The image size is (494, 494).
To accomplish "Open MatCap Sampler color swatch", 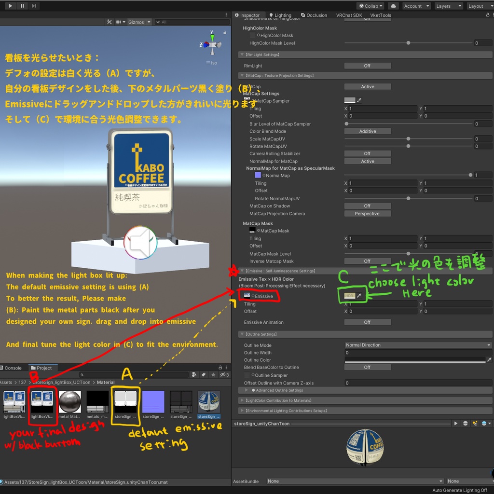I will click(350, 100).
